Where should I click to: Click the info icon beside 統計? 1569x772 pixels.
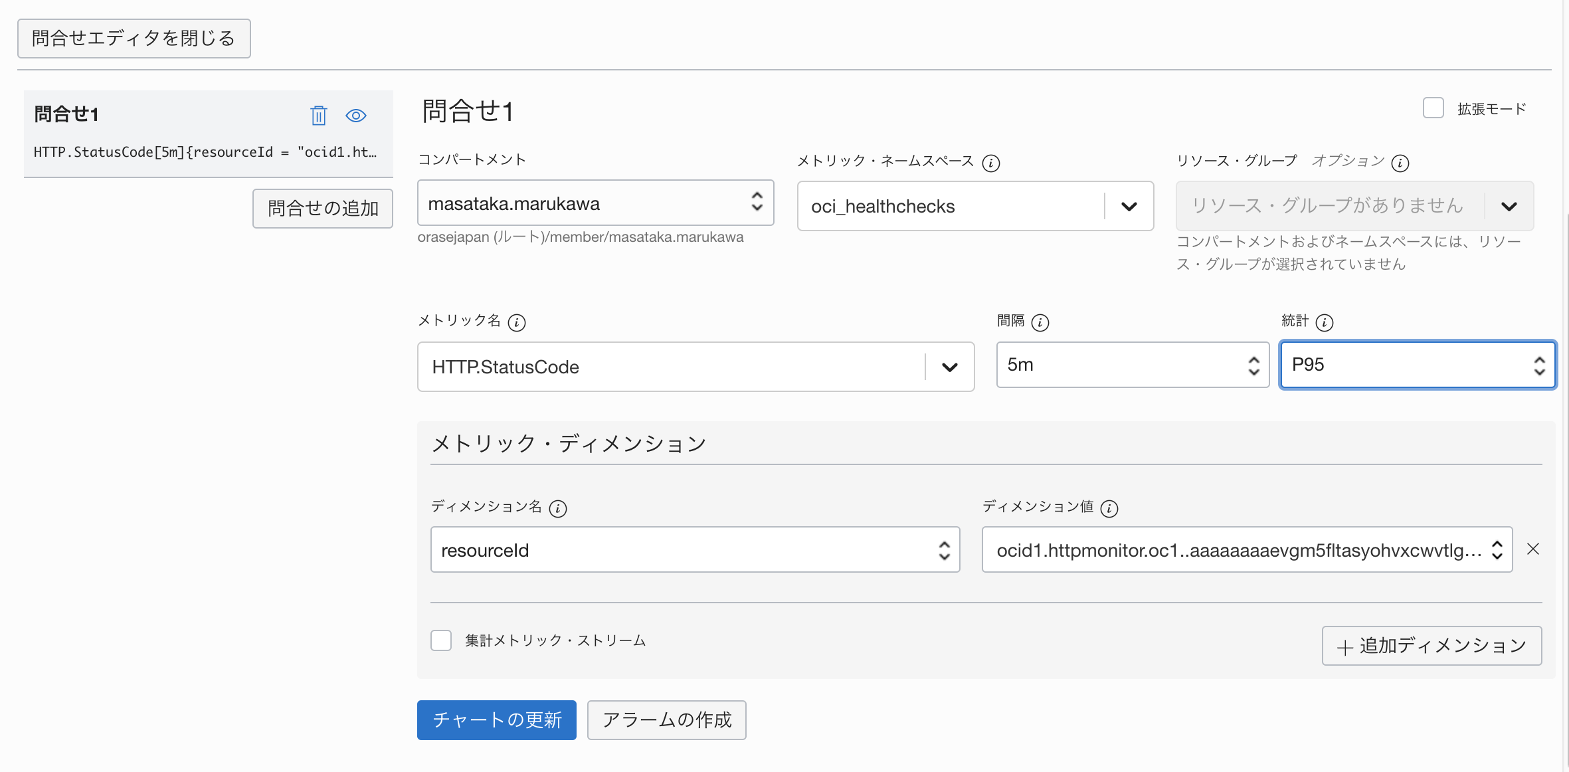point(1325,323)
